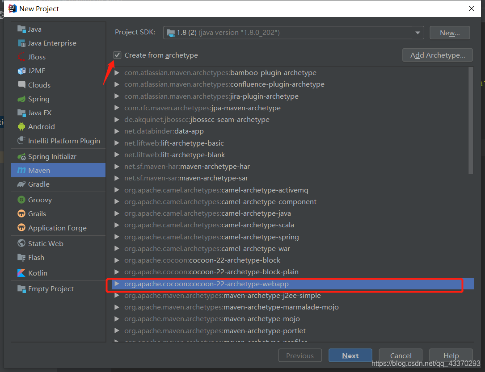
Task: Click the Groovy green icon
Action: [21, 200]
